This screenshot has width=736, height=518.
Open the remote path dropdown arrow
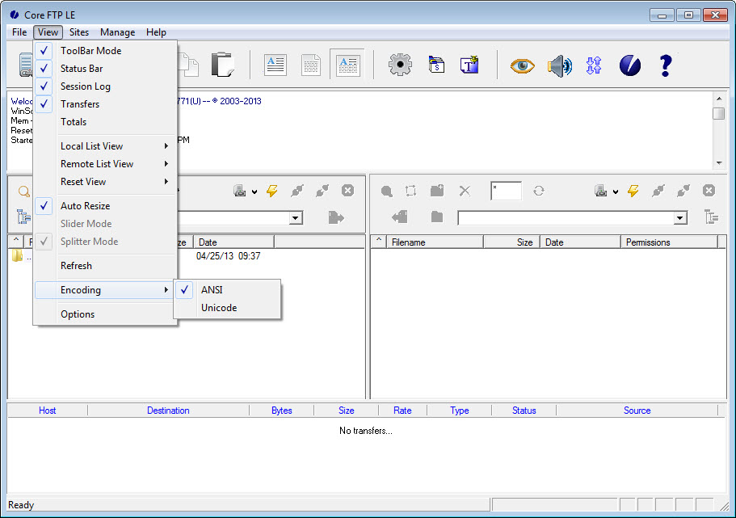(x=680, y=218)
